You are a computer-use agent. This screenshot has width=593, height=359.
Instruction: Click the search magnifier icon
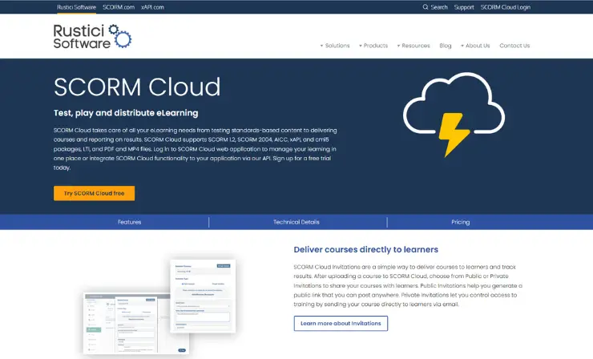425,7
